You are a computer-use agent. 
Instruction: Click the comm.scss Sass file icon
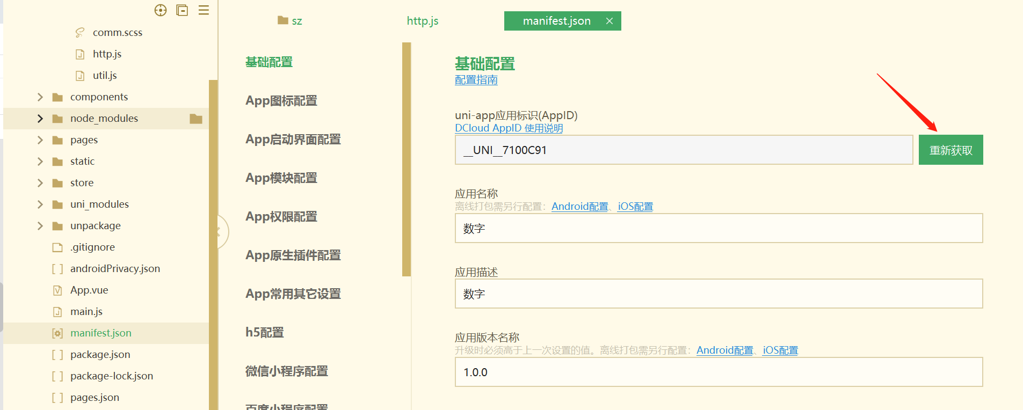(80, 33)
